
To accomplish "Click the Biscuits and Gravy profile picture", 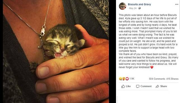I will [122, 6].
